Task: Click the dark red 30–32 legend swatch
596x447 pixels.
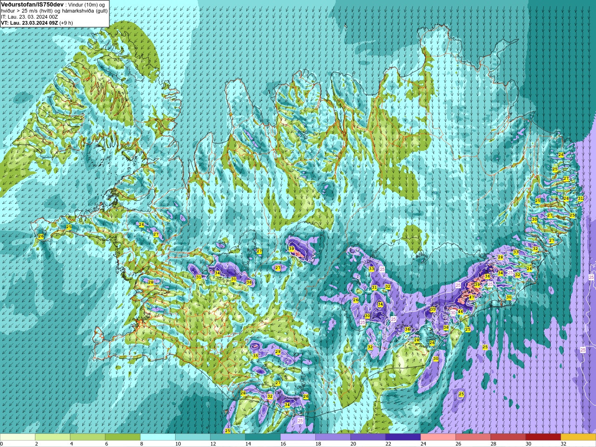Action: pyautogui.click(x=543, y=437)
